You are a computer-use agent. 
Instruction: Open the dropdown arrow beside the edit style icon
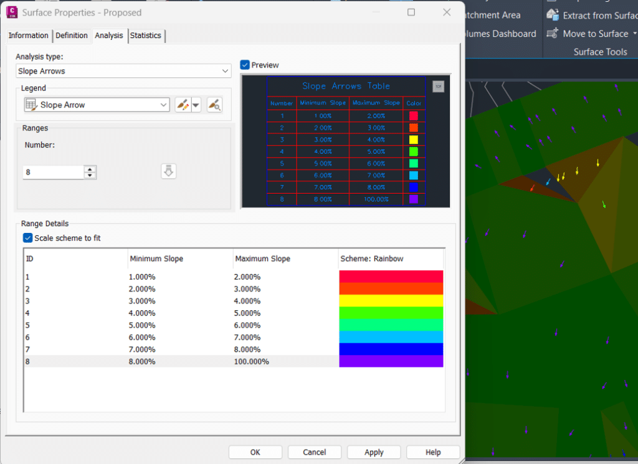[196, 105]
